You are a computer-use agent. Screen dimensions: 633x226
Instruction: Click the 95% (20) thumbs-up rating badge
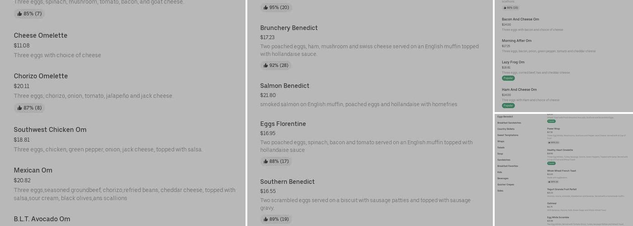(x=276, y=8)
